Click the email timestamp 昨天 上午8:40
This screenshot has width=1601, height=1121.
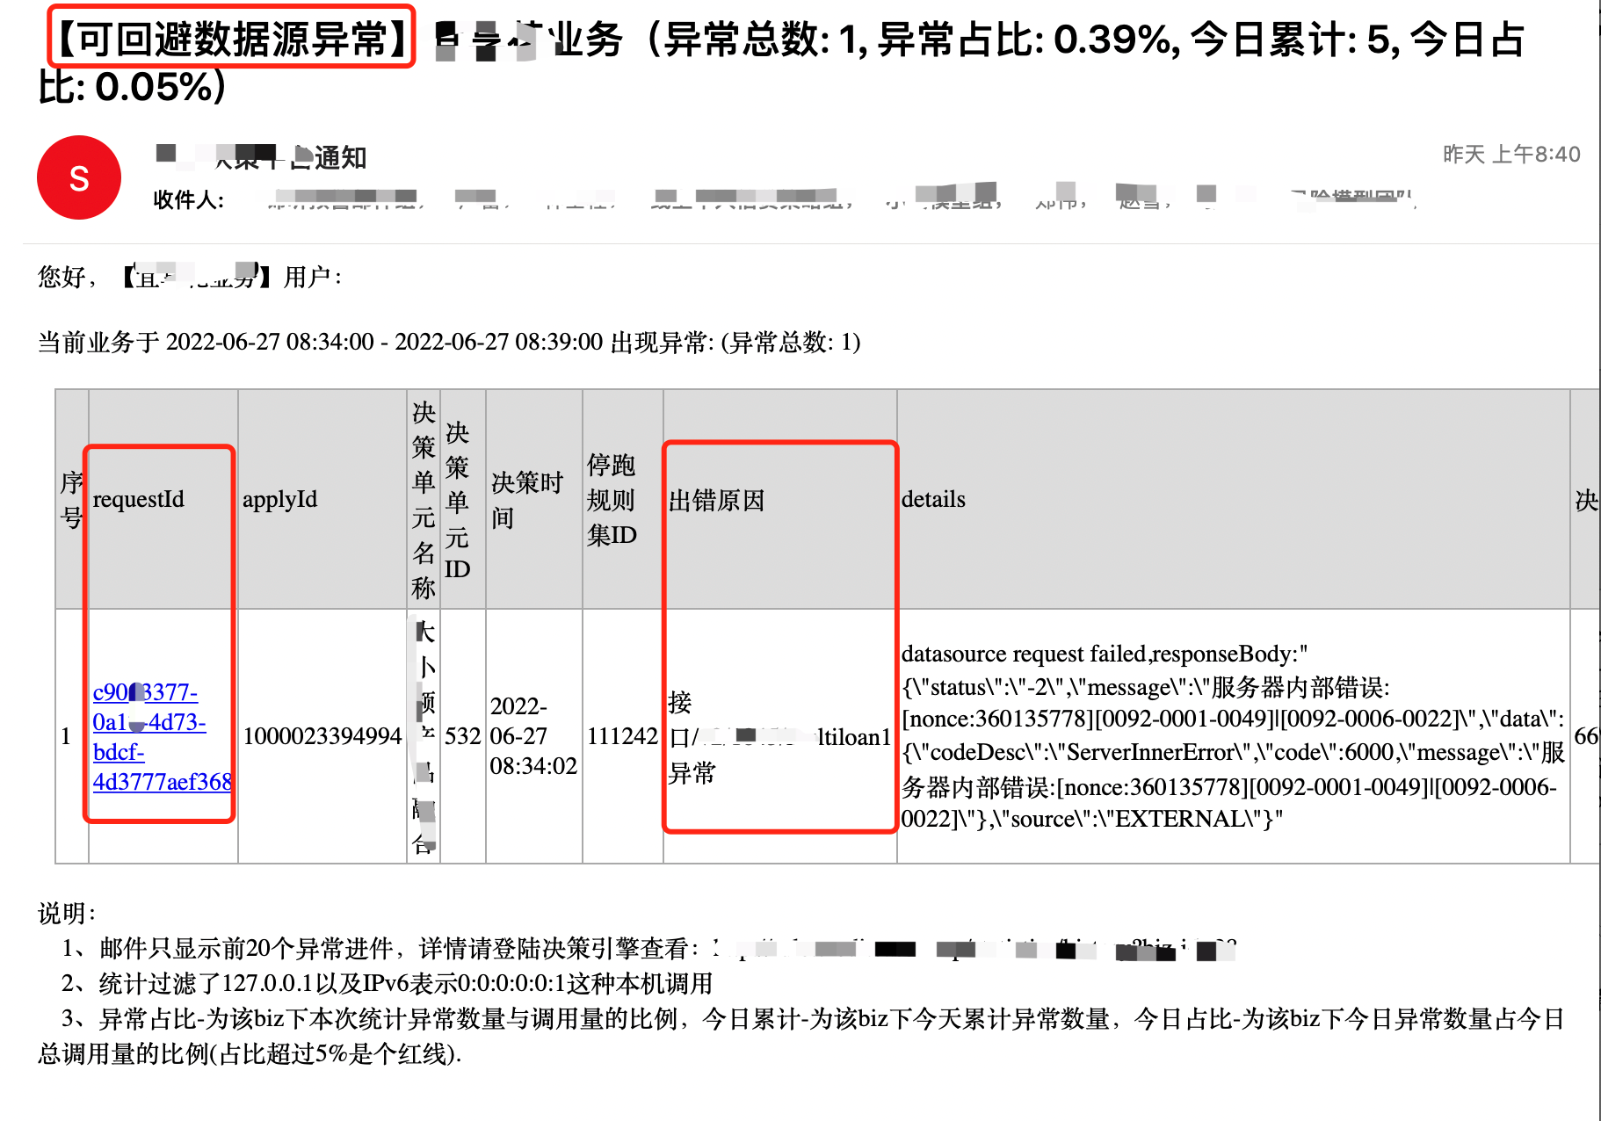coord(1511,155)
